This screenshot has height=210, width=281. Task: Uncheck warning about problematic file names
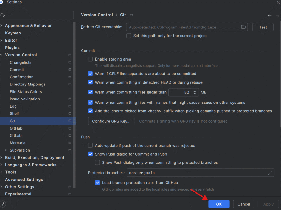(x=90, y=102)
